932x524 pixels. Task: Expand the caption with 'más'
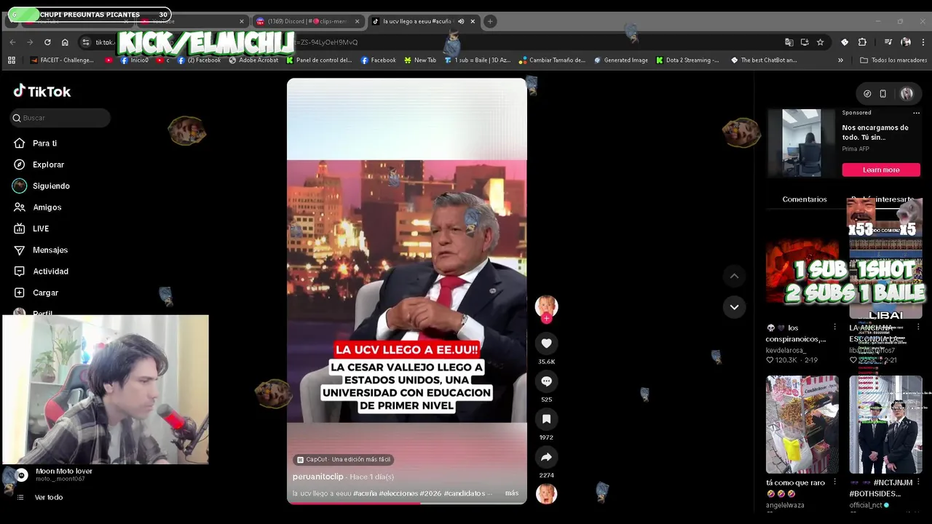pyautogui.click(x=512, y=493)
